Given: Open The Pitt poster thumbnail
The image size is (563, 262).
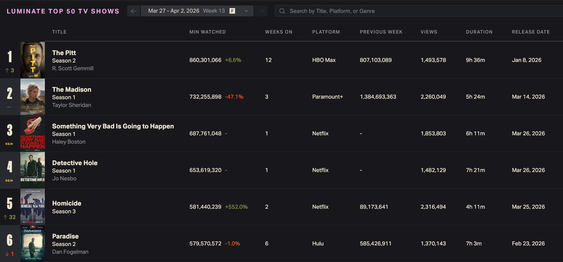Looking at the screenshot, I should [x=32, y=60].
